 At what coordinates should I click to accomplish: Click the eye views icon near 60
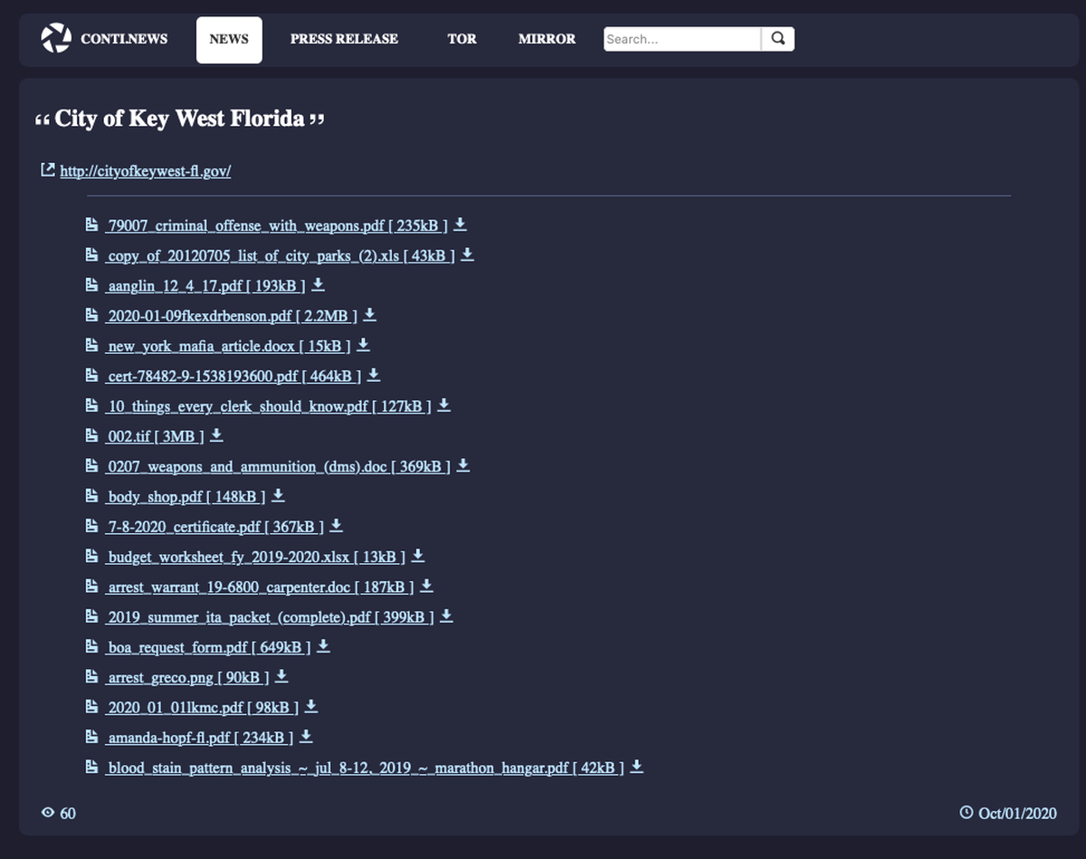click(x=48, y=812)
